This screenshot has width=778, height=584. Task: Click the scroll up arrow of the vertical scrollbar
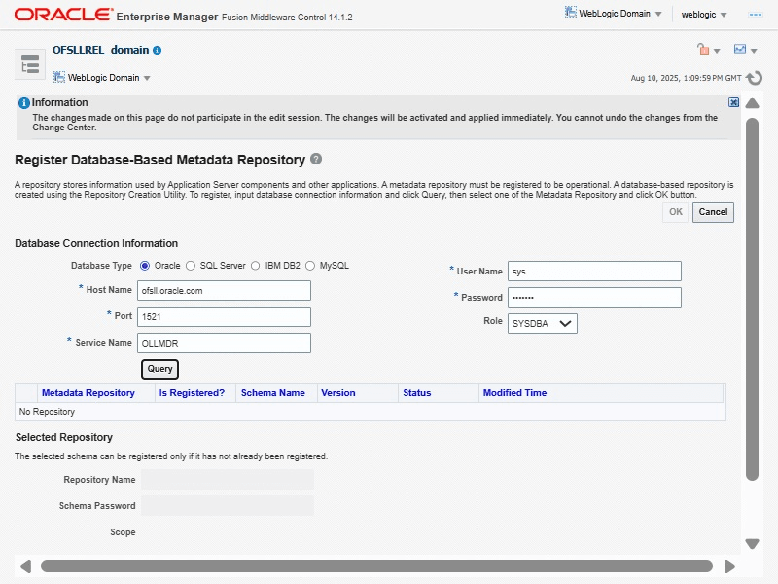pos(752,103)
